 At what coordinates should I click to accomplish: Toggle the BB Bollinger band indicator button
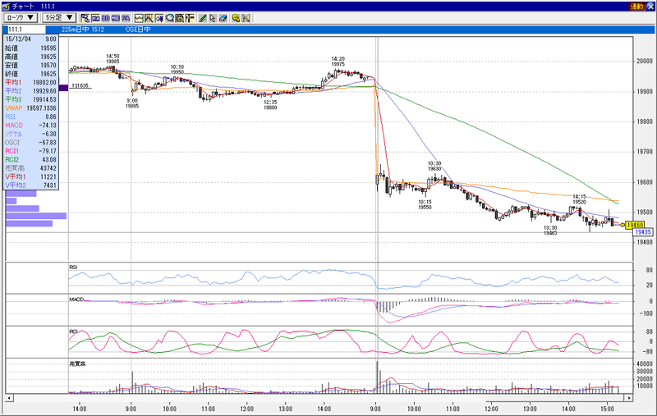[106, 18]
